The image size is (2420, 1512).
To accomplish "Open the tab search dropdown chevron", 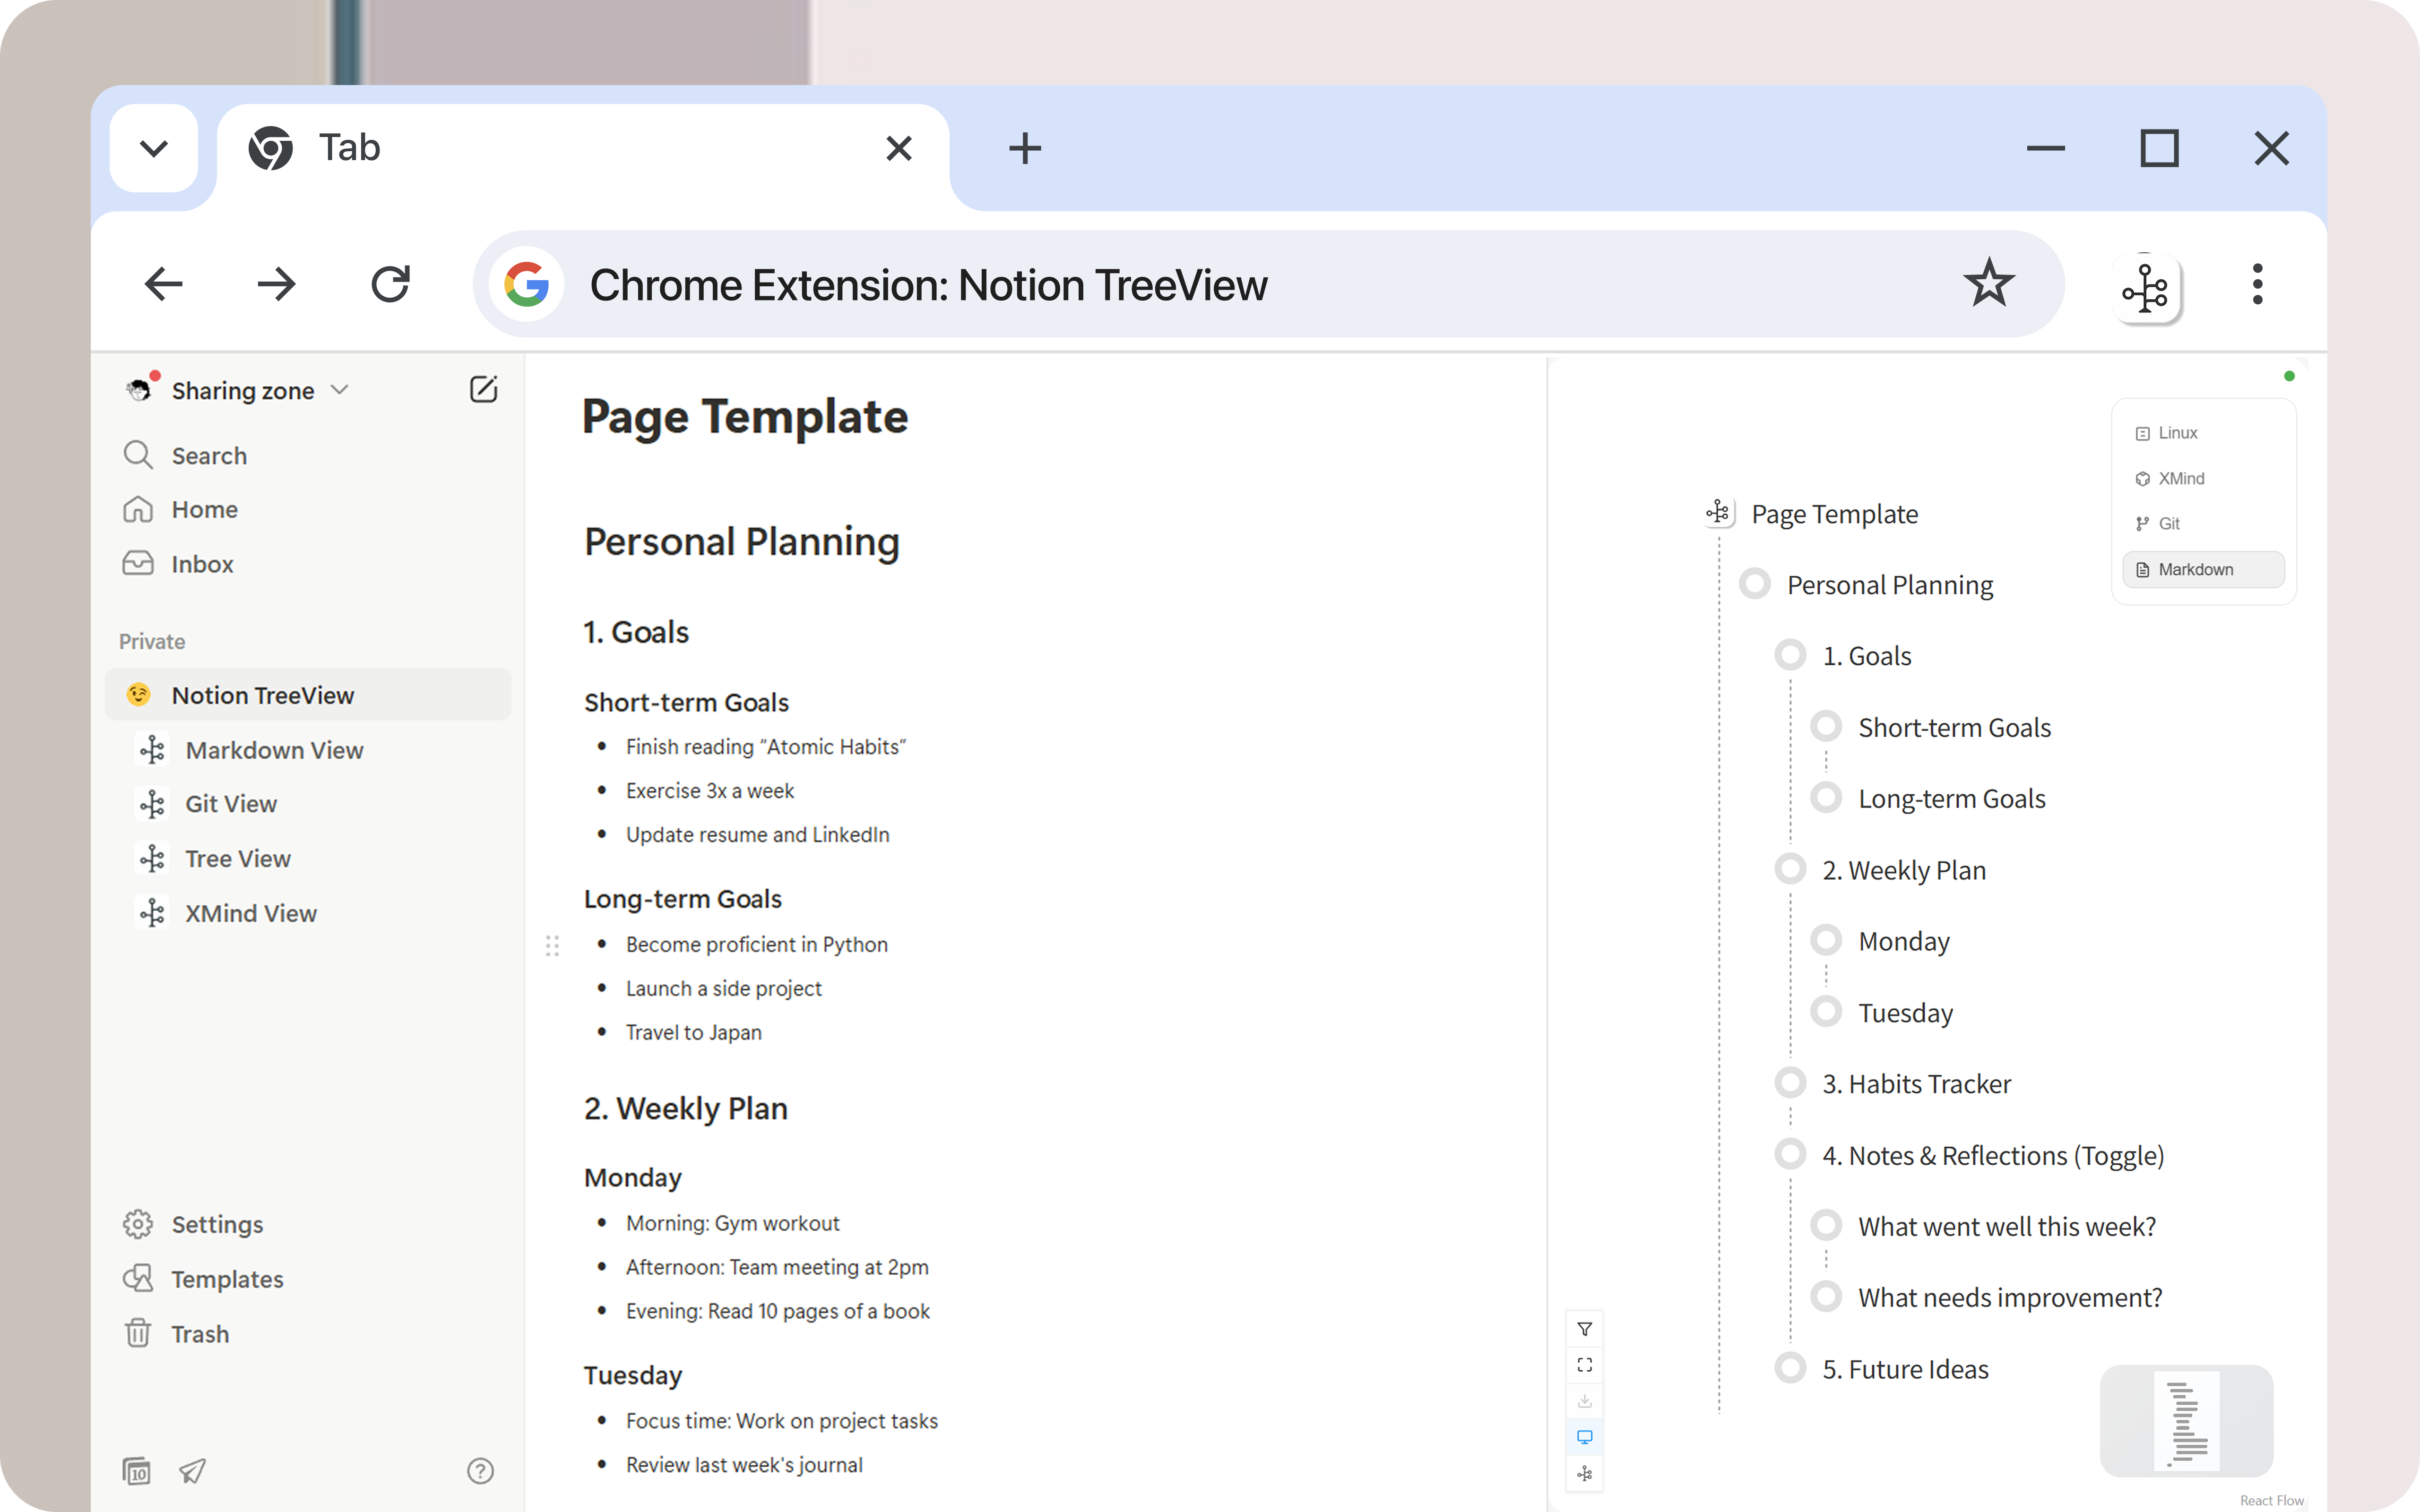I will click(154, 149).
